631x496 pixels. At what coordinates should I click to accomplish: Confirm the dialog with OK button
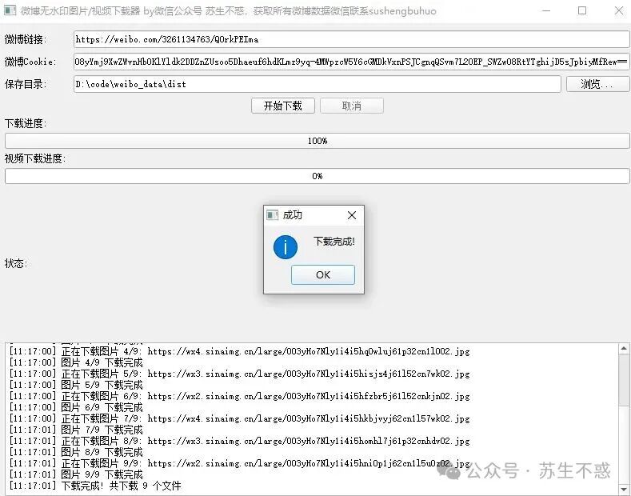(x=323, y=274)
